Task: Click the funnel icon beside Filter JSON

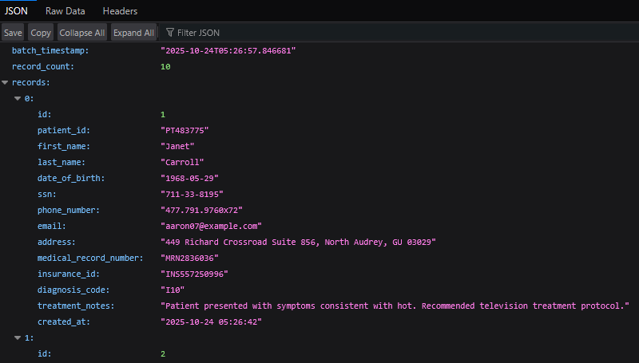Action: 169,33
